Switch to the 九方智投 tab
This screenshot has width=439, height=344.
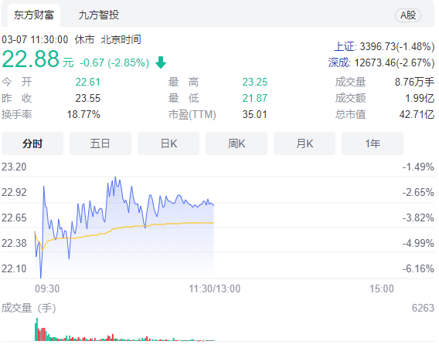click(99, 15)
